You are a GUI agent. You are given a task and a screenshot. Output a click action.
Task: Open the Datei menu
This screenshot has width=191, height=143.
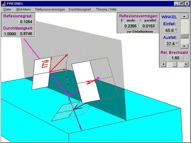click(x=7, y=9)
